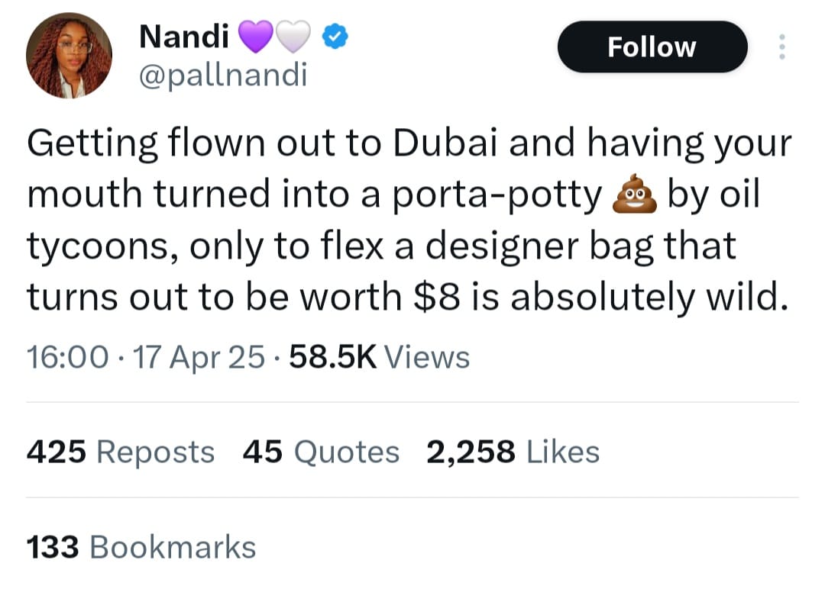Viewport: 825px width, 589px height.
Task: Open Nandi's profile picture
Action: 70,57
